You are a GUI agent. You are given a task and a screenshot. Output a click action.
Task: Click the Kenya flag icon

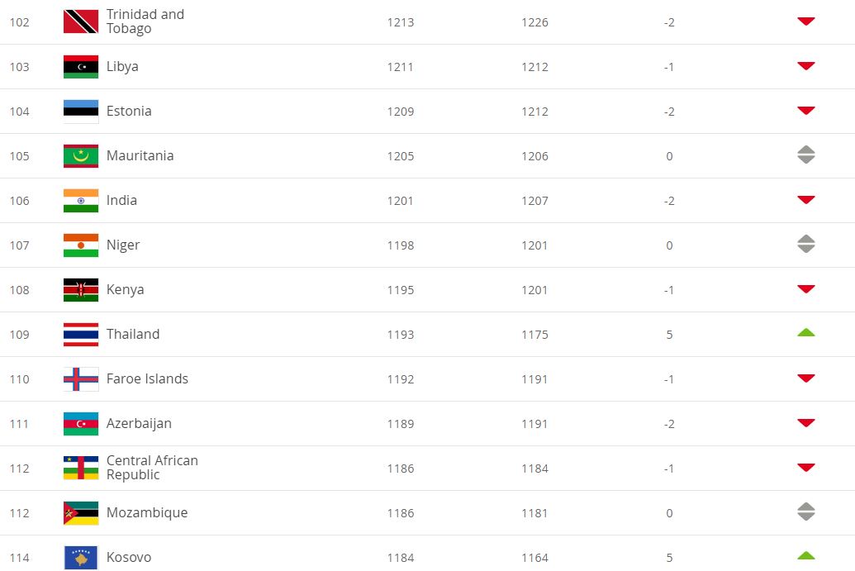81,289
